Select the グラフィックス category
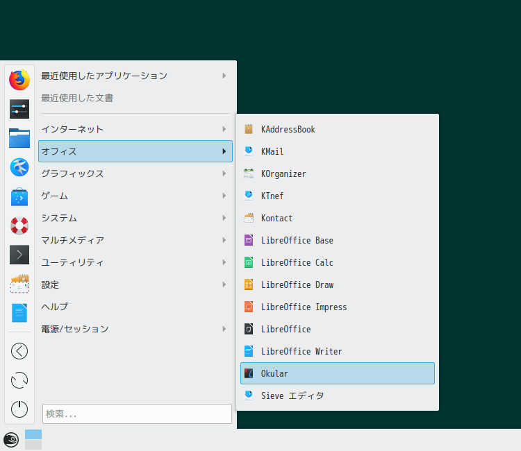The width and height of the screenshot is (521, 451). point(135,173)
